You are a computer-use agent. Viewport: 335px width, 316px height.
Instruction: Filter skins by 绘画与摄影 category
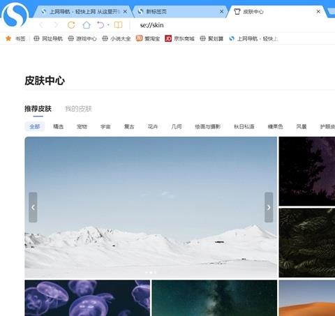208,126
